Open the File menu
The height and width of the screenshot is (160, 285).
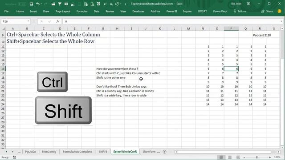click(x=6, y=11)
